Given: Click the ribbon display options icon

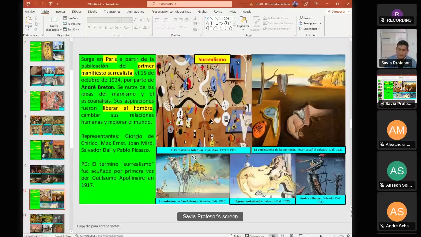Looking at the screenshot, I should (316, 4).
